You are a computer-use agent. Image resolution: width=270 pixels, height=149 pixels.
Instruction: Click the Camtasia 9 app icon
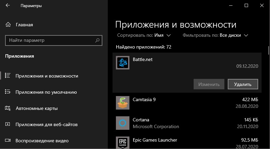[x=123, y=103]
